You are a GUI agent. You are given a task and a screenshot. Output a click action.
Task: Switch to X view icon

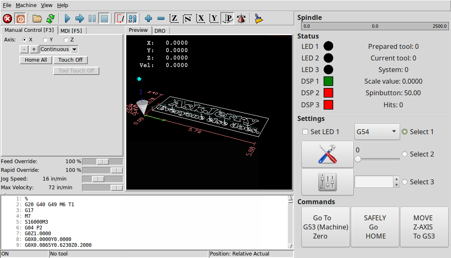pyautogui.click(x=200, y=19)
